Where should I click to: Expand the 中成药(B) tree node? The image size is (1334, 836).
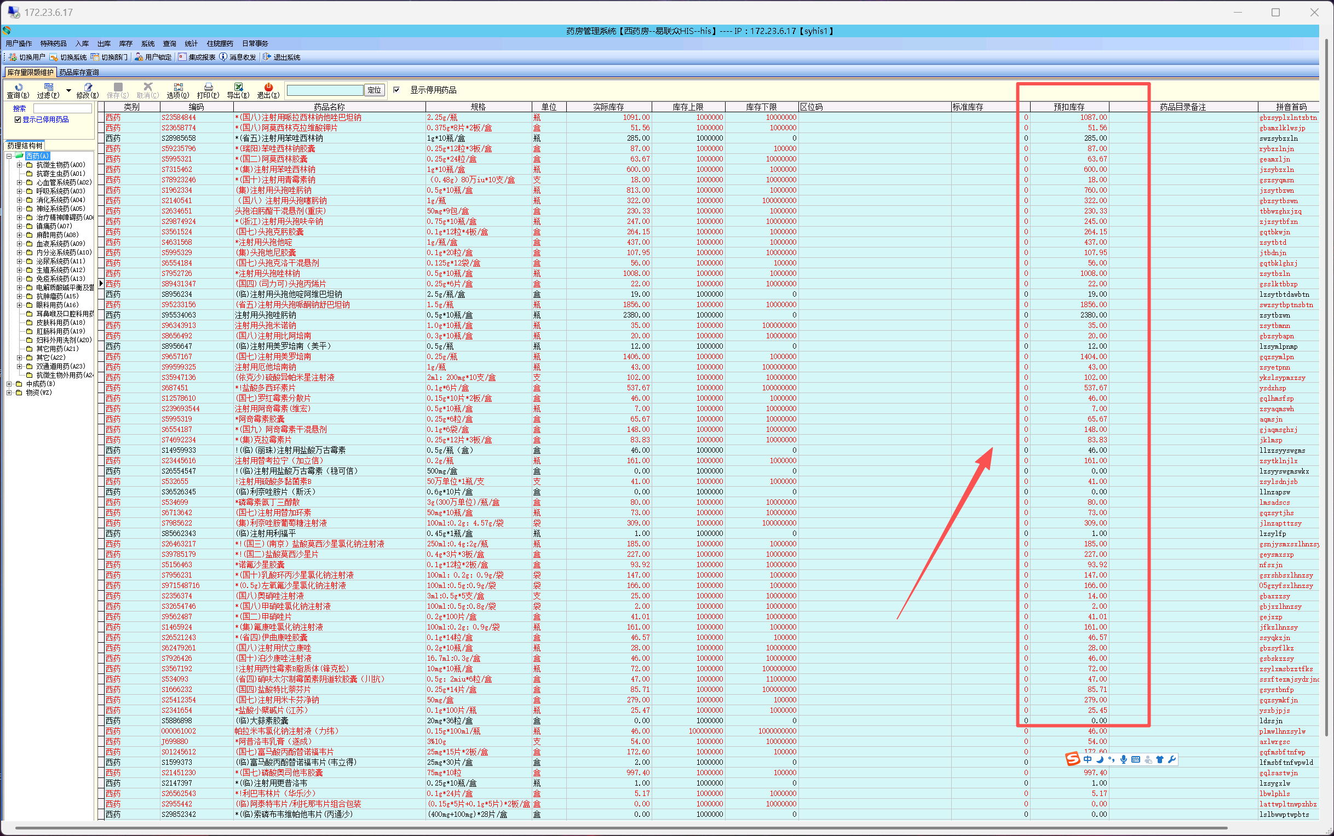[x=9, y=384]
